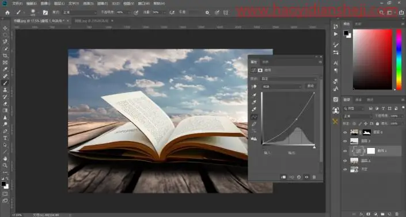Image resolution: width=406 pixels, height=217 pixels.
Task: Pick the gray point eyedropper in Curves
Action: click(x=254, y=102)
